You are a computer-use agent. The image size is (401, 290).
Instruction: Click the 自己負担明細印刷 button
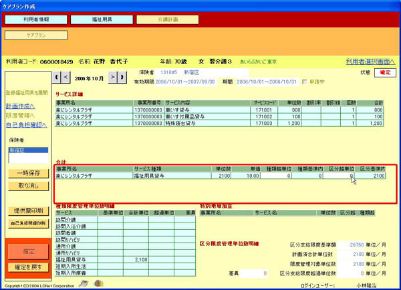point(28,223)
